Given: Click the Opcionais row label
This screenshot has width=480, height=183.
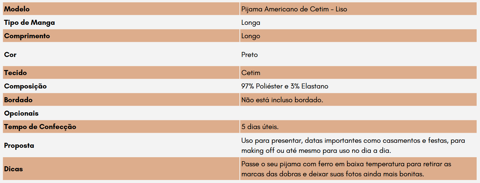Looking at the screenshot, I should point(21,113).
